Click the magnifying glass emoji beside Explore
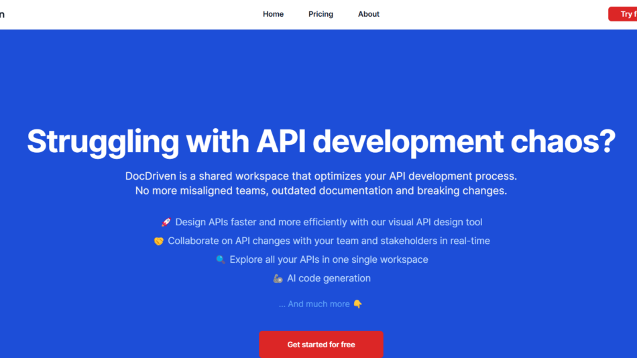Screen dimensions: 637x358 (221, 260)
